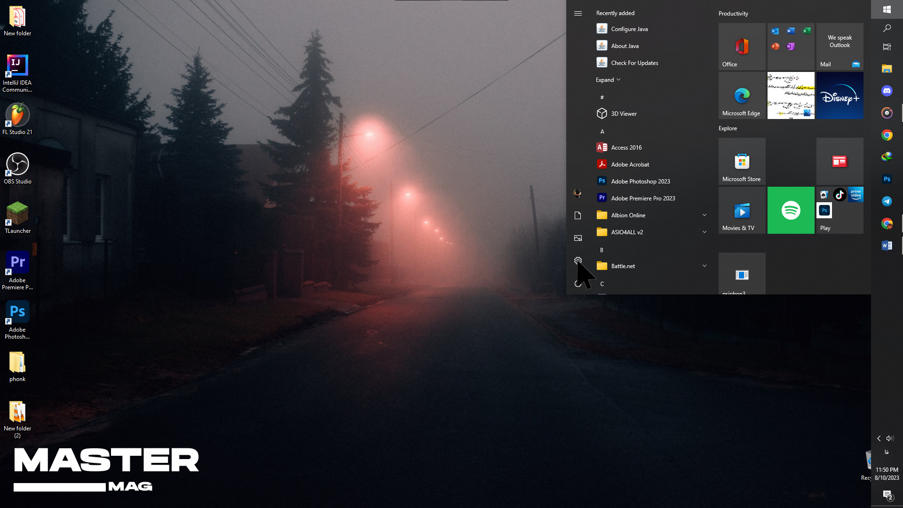
Task: Open the Movies & TV tile
Action: [742, 210]
